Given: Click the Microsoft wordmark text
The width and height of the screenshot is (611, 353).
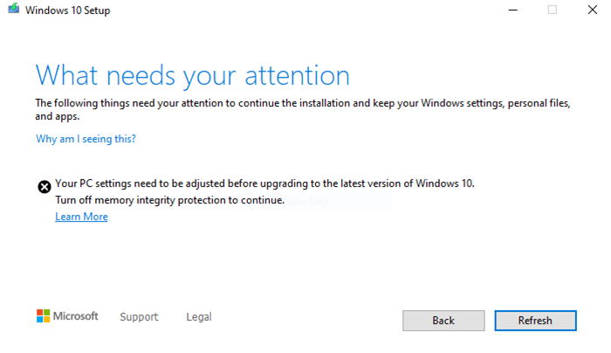Looking at the screenshot, I should pyautogui.click(x=77, y=316).
